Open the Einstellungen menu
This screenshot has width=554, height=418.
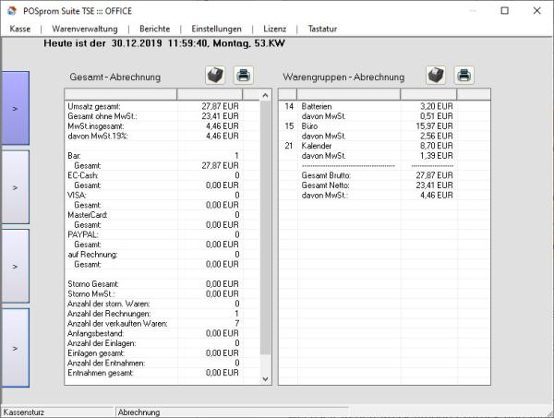216,29
